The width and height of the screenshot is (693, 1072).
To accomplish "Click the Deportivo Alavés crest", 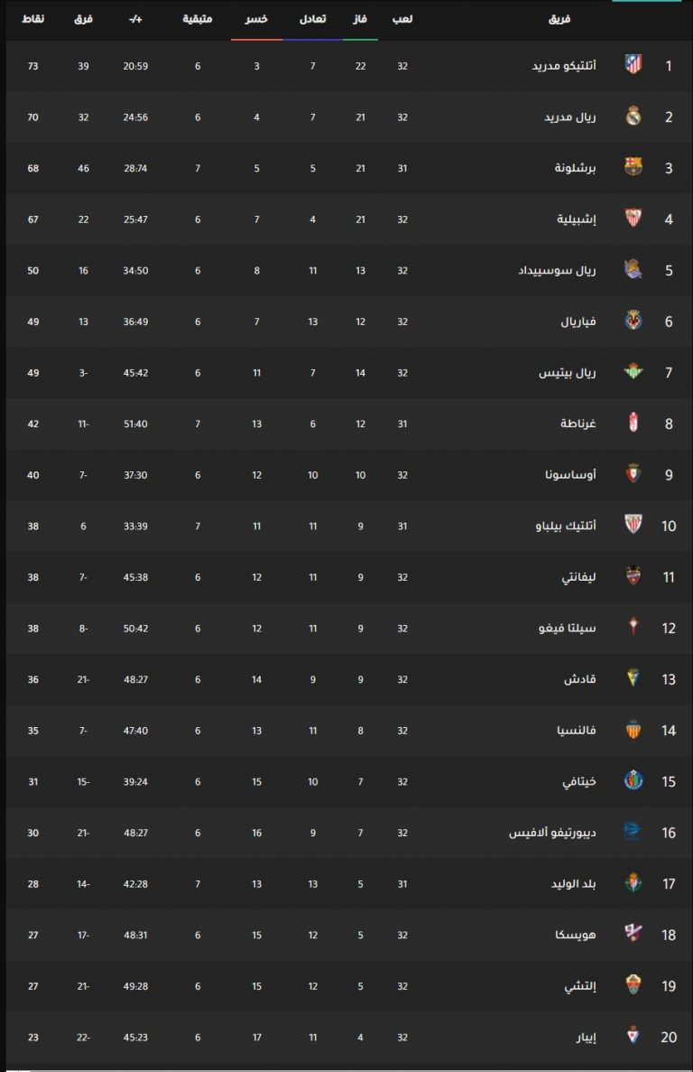I will coord(633,832).
